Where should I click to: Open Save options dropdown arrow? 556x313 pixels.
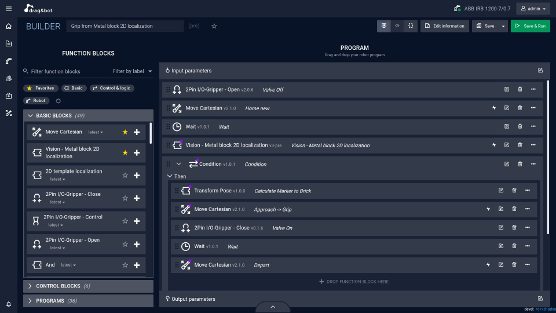click(503, 26)
